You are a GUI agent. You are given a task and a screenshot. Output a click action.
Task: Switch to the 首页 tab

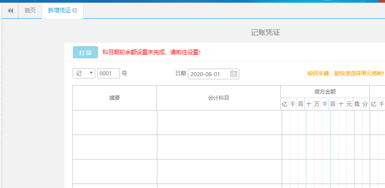coord(30,11)
